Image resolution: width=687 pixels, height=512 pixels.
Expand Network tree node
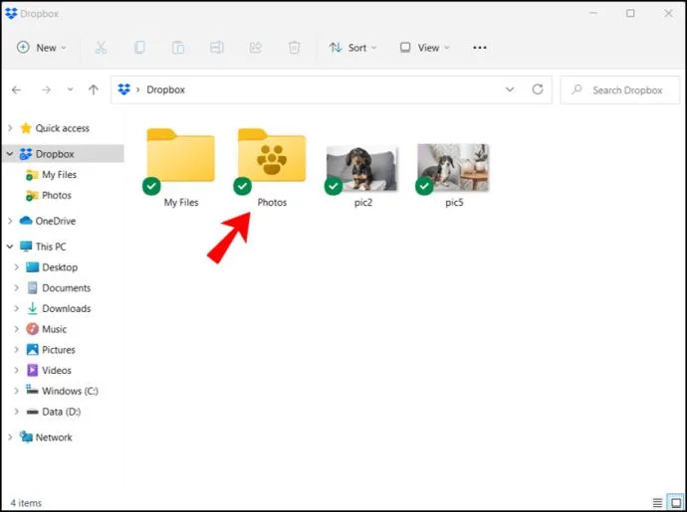tap(10, 436)
